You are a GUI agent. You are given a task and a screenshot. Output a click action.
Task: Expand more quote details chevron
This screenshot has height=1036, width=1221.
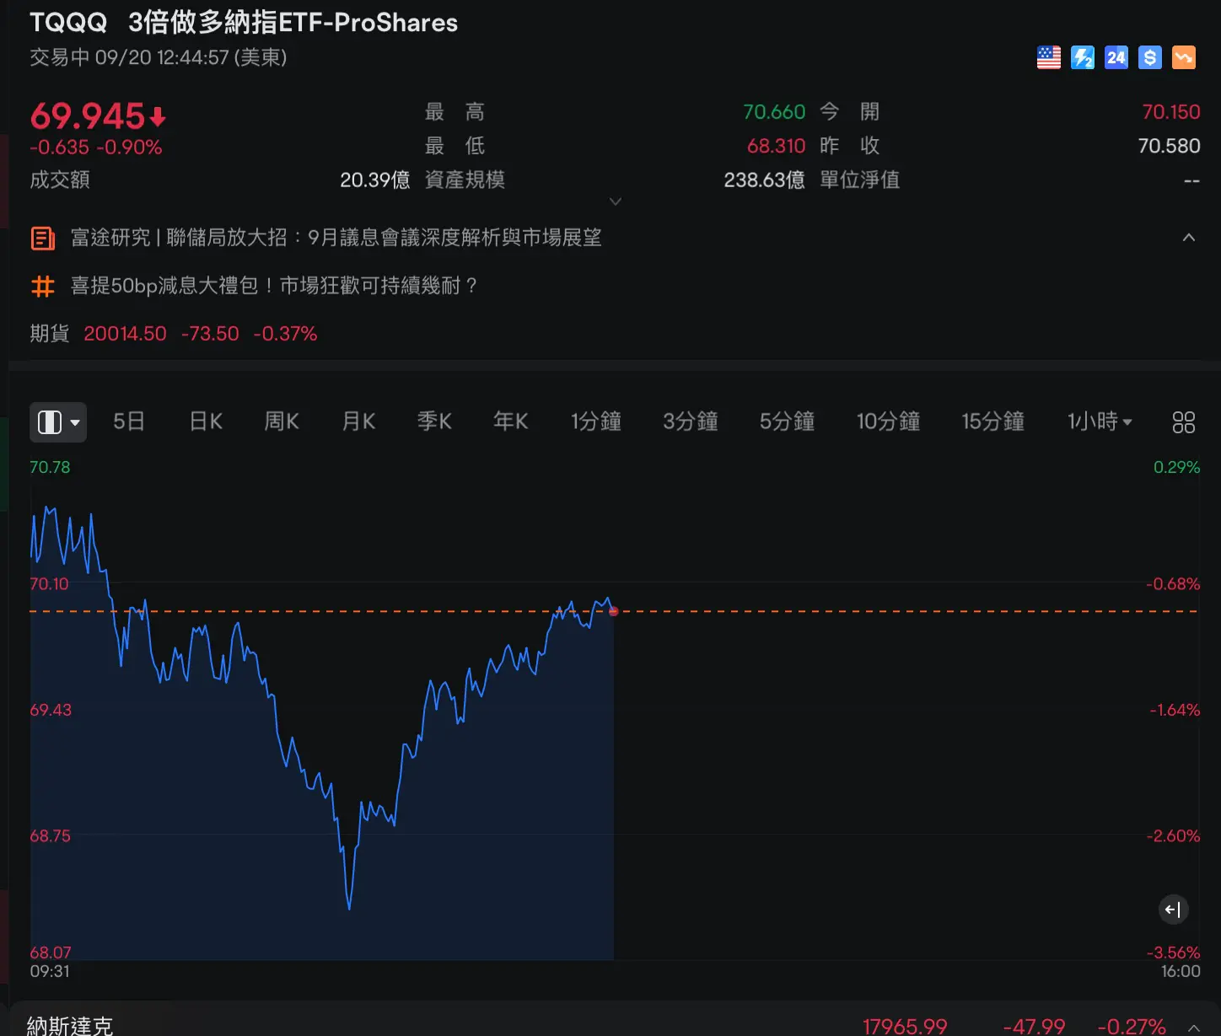(616, 201)
